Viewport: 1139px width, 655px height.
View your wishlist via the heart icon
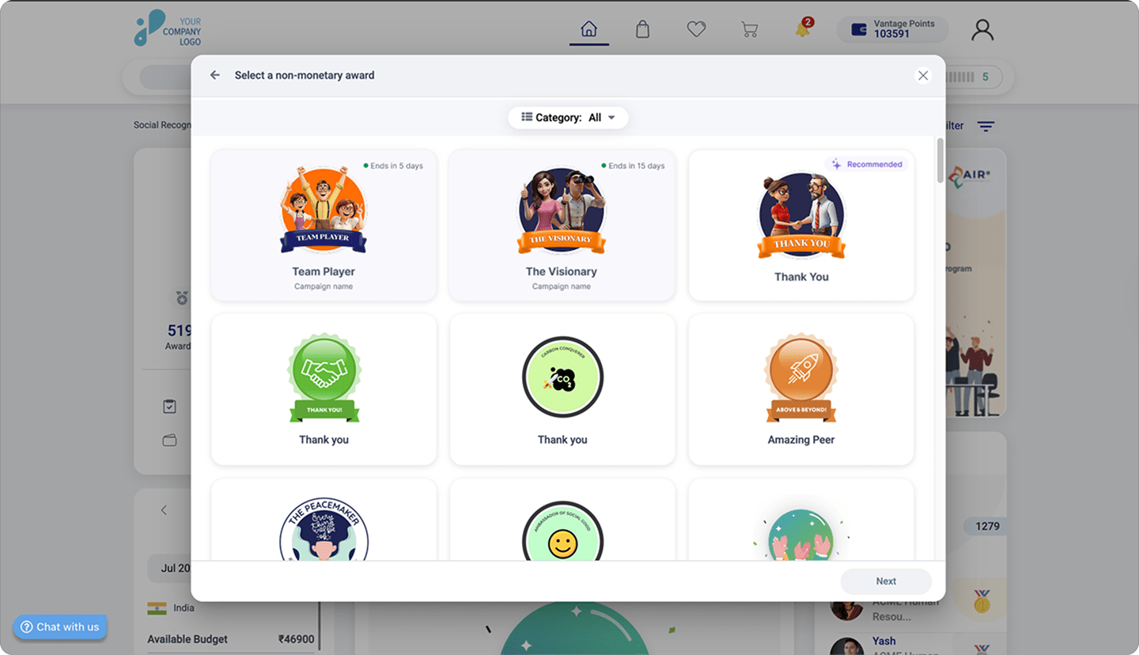click(x=696, y=28)
